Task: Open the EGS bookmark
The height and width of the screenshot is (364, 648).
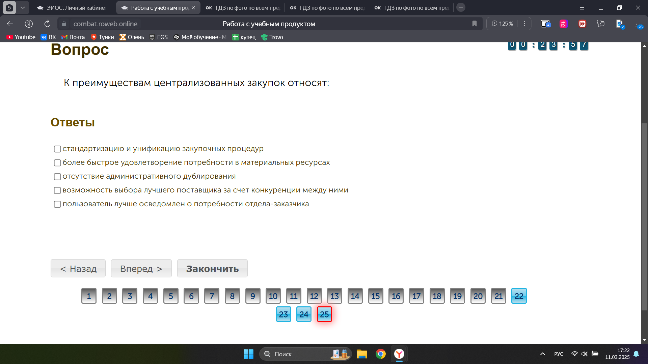Action: [158, 37]
